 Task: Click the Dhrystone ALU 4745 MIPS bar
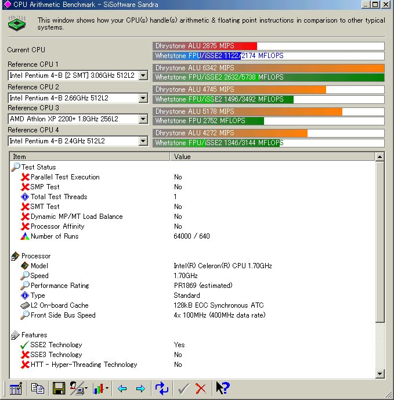240,89
